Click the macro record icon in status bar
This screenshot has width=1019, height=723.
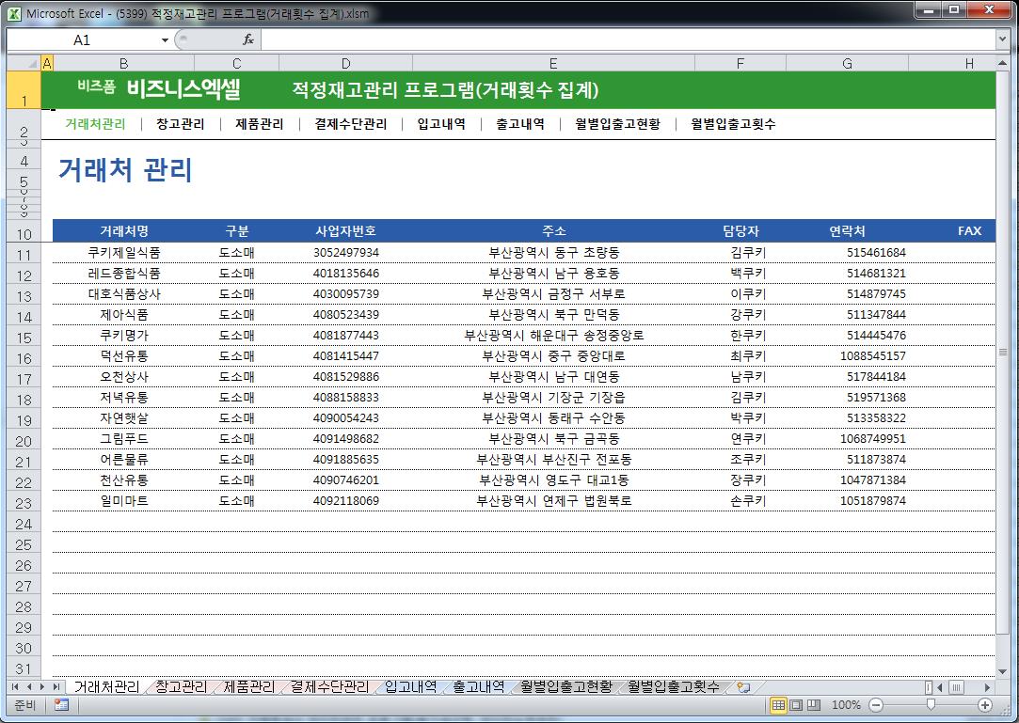62,705
